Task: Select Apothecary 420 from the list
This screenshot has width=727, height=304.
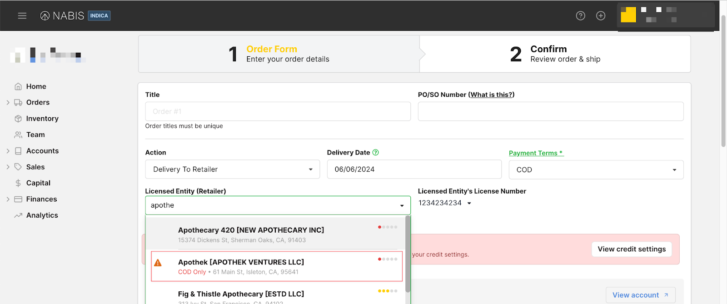Action: coord(251,230)
